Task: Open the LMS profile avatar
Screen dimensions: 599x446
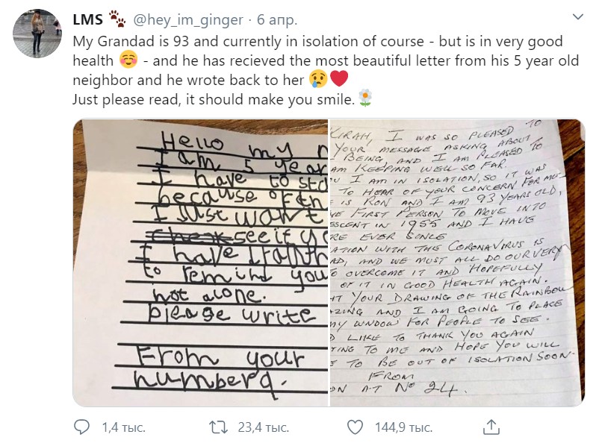Action: pos(37,33)
